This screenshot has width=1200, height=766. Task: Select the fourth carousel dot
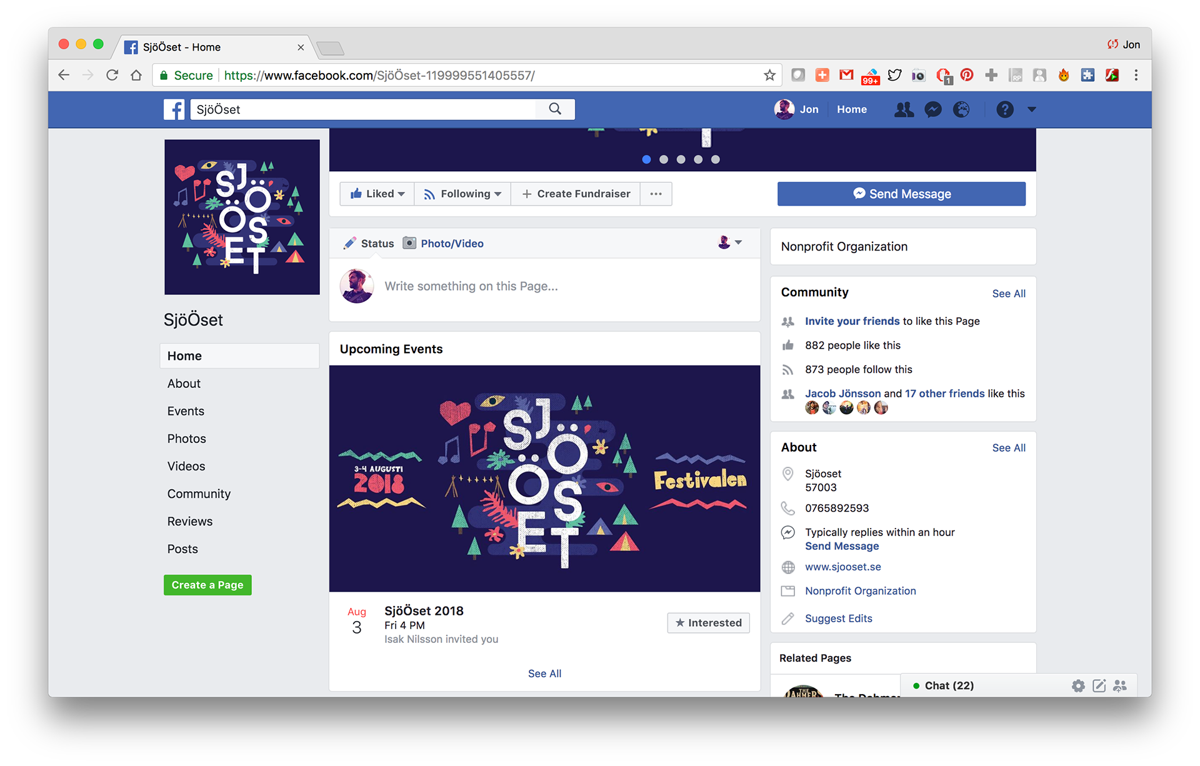pyautogui.click(x=698, y=159)
